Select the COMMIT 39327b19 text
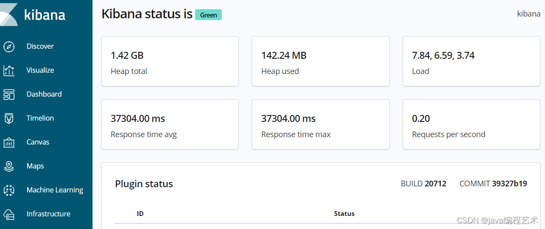This screenshot has width=545, height=229. (x=493, y=184)
